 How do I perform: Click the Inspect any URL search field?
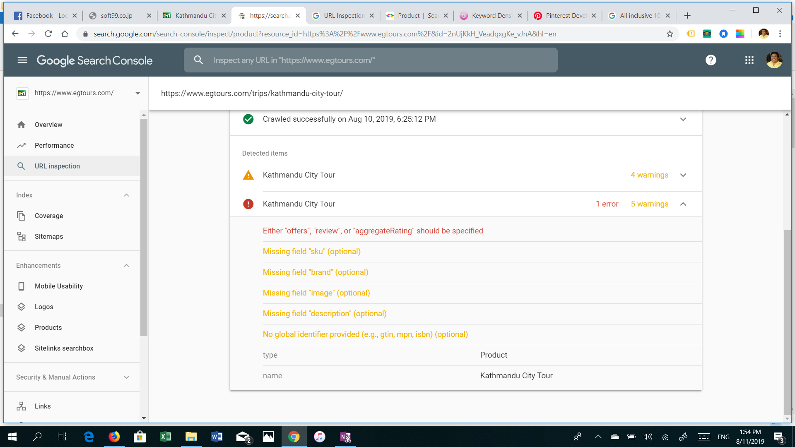coord(371,60)
